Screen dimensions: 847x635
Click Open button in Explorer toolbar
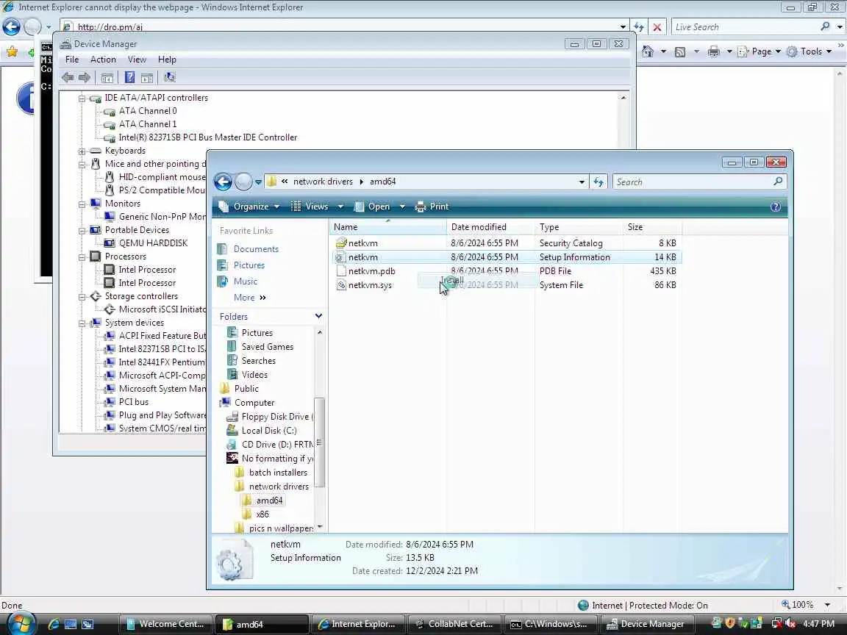click(371, 207)
